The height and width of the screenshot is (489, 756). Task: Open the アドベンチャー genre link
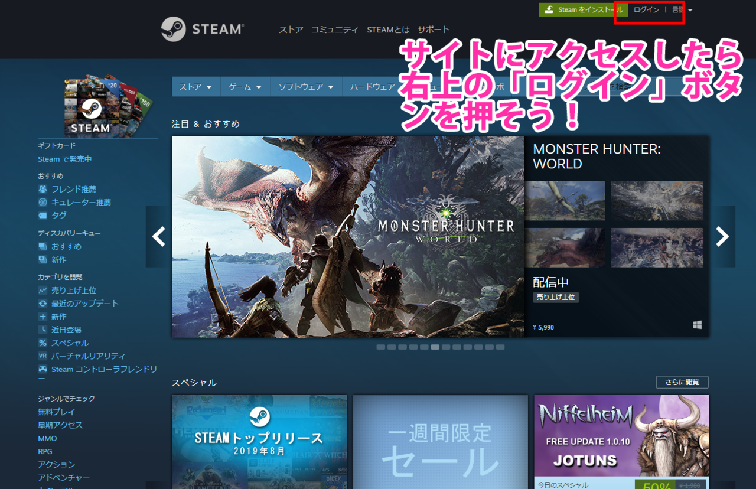coord(64,477)
